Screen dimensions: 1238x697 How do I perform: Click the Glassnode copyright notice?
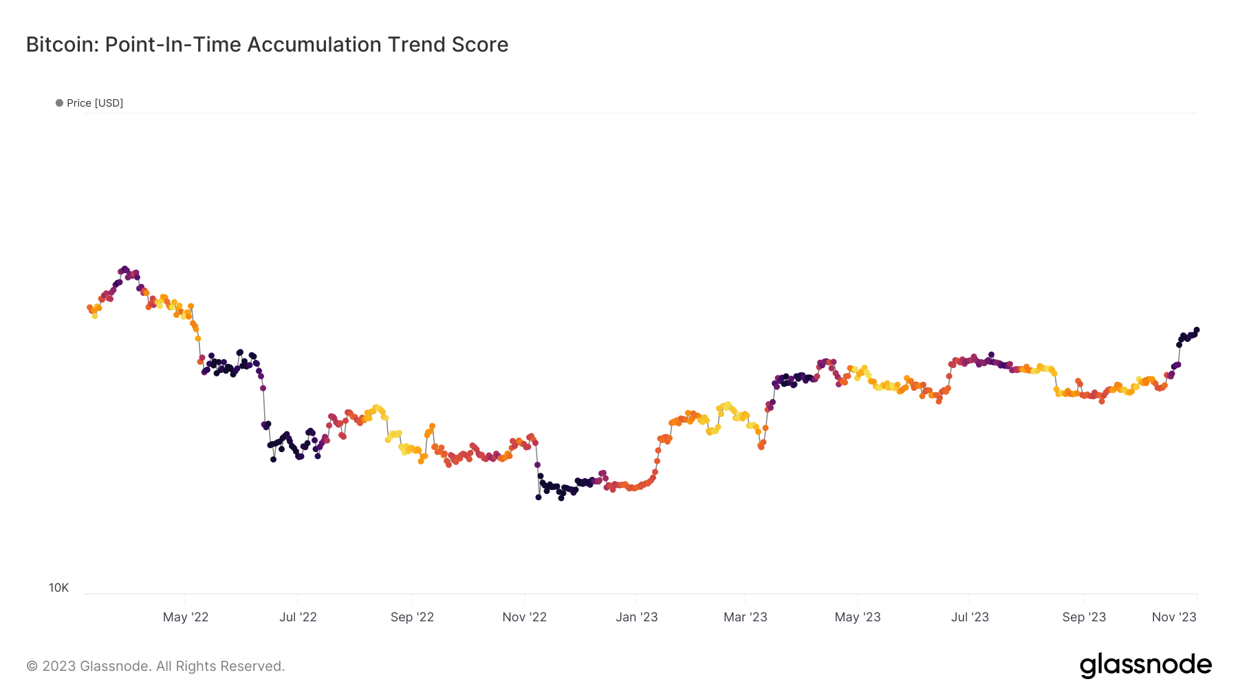(155, 666)
